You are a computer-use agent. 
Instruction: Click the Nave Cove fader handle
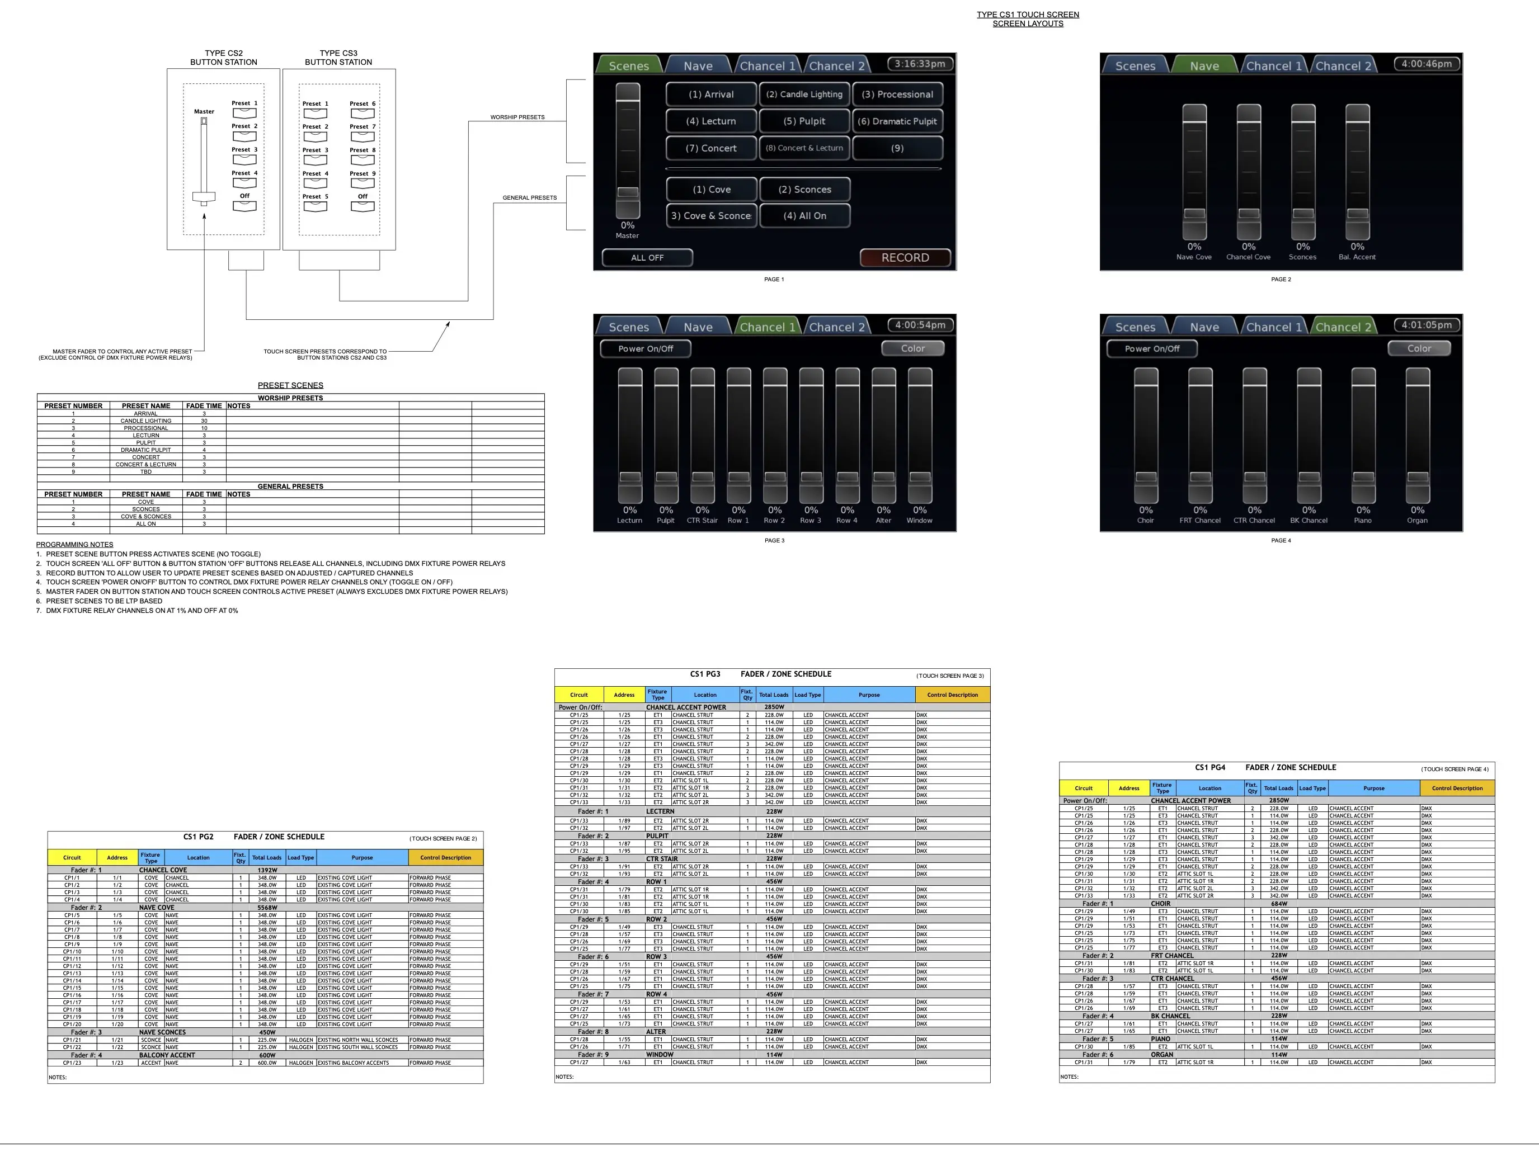1194,214
